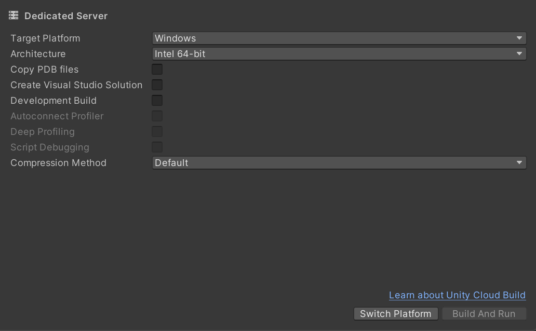Click the Autoconnect Profiler checkbox
The height and width of the screenshot is (331, 536).
click(x=157, y=116)
